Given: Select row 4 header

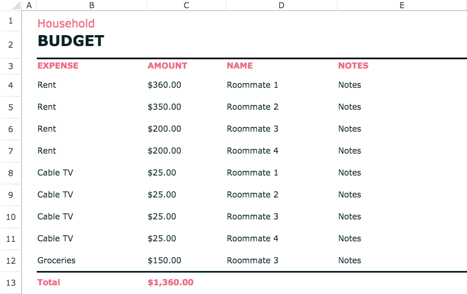Looking at the screenshot, I should point(11,86).
